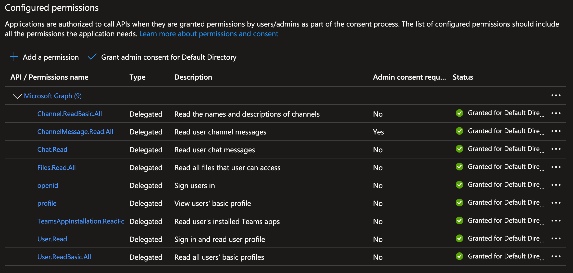Click the plus icon for Add a permission

point(14,57)
